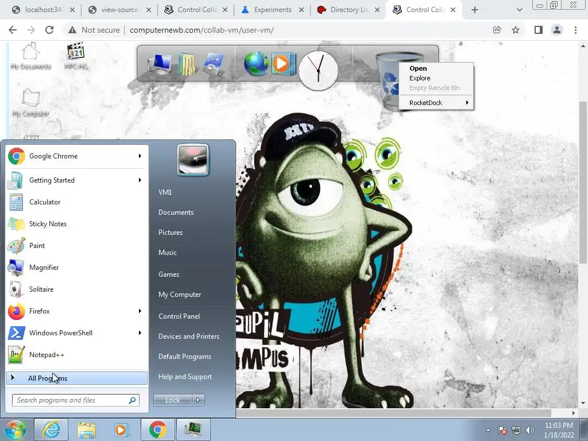Click the Action Center flag tray icon

[502, 430]
